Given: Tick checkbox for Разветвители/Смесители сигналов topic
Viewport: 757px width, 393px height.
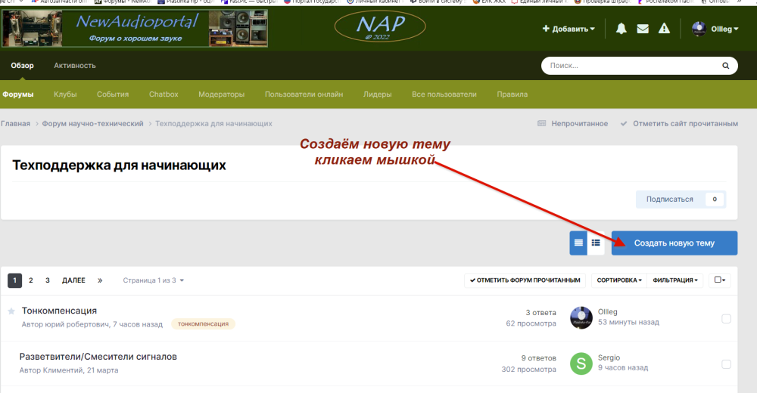Looking at the screenshot, I should click(x=726, y=364).
